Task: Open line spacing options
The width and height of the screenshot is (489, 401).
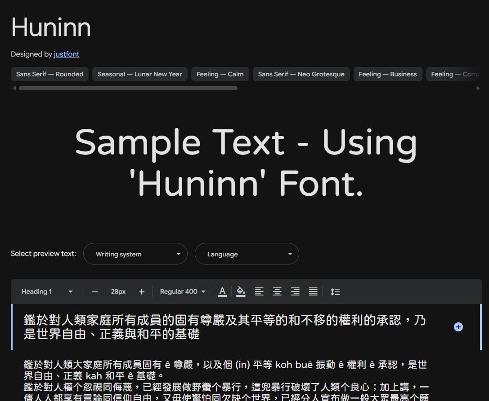Action: (x=335, y=292)
